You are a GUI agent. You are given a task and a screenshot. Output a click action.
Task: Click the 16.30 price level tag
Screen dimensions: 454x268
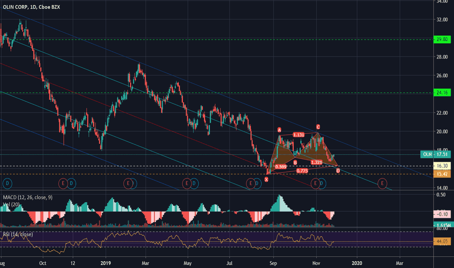point(442,166)
